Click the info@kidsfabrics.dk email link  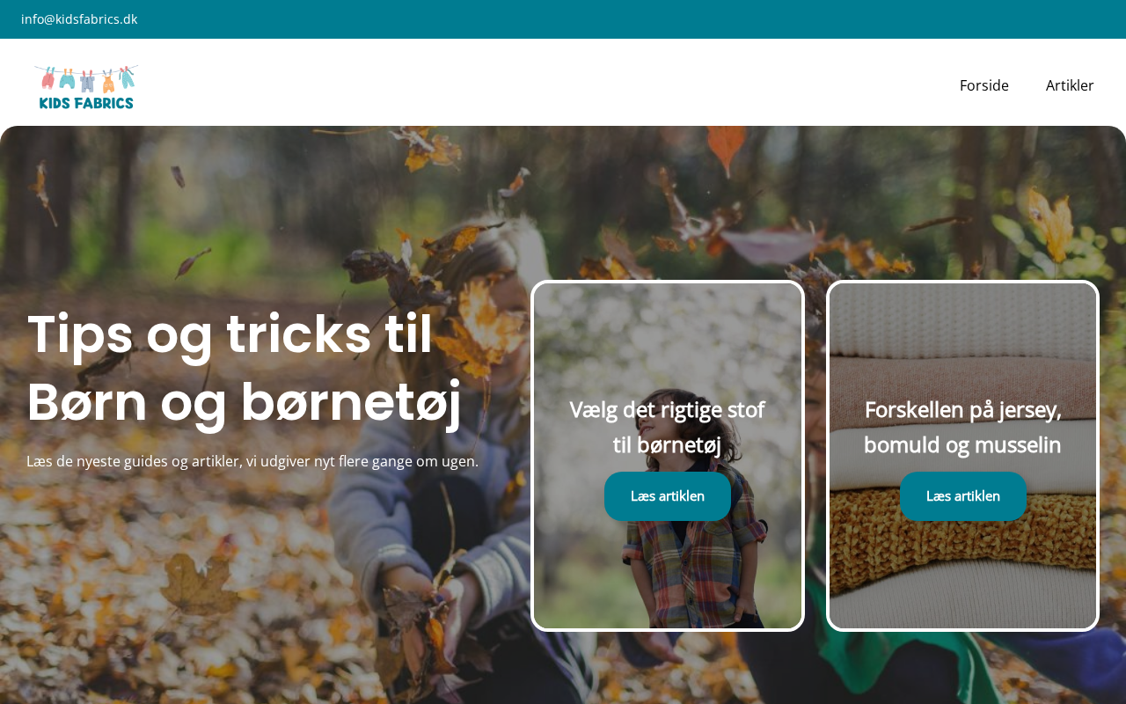point(79,19)
